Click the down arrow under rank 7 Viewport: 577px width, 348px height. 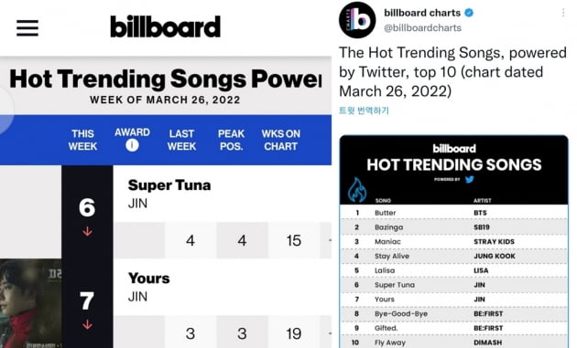pyautogui.click(x=87, y=325)
